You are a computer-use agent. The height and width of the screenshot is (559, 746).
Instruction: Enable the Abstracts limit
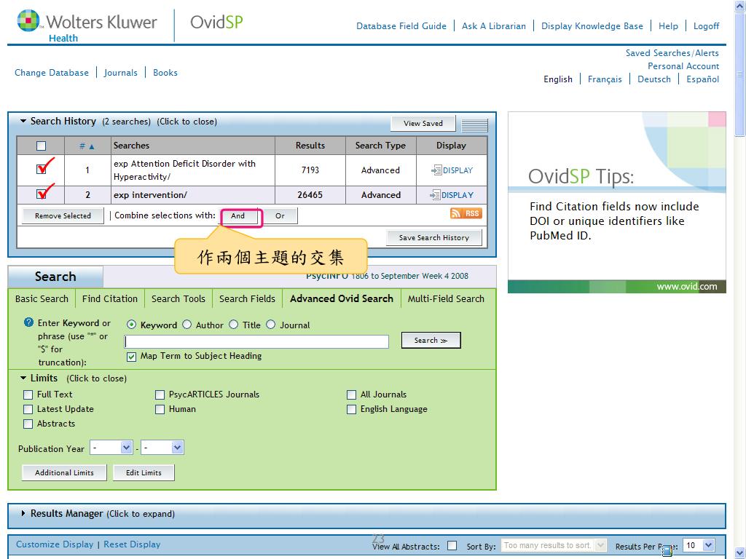[28, 424]
